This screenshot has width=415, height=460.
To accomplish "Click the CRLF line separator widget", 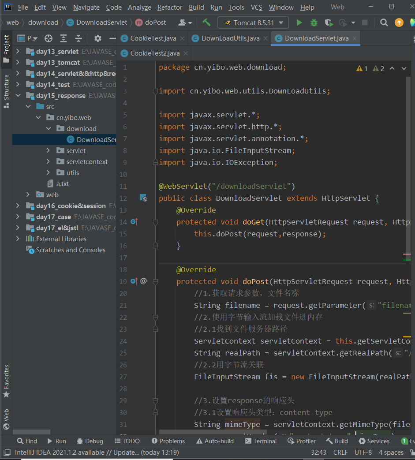I will click(340, 453).
